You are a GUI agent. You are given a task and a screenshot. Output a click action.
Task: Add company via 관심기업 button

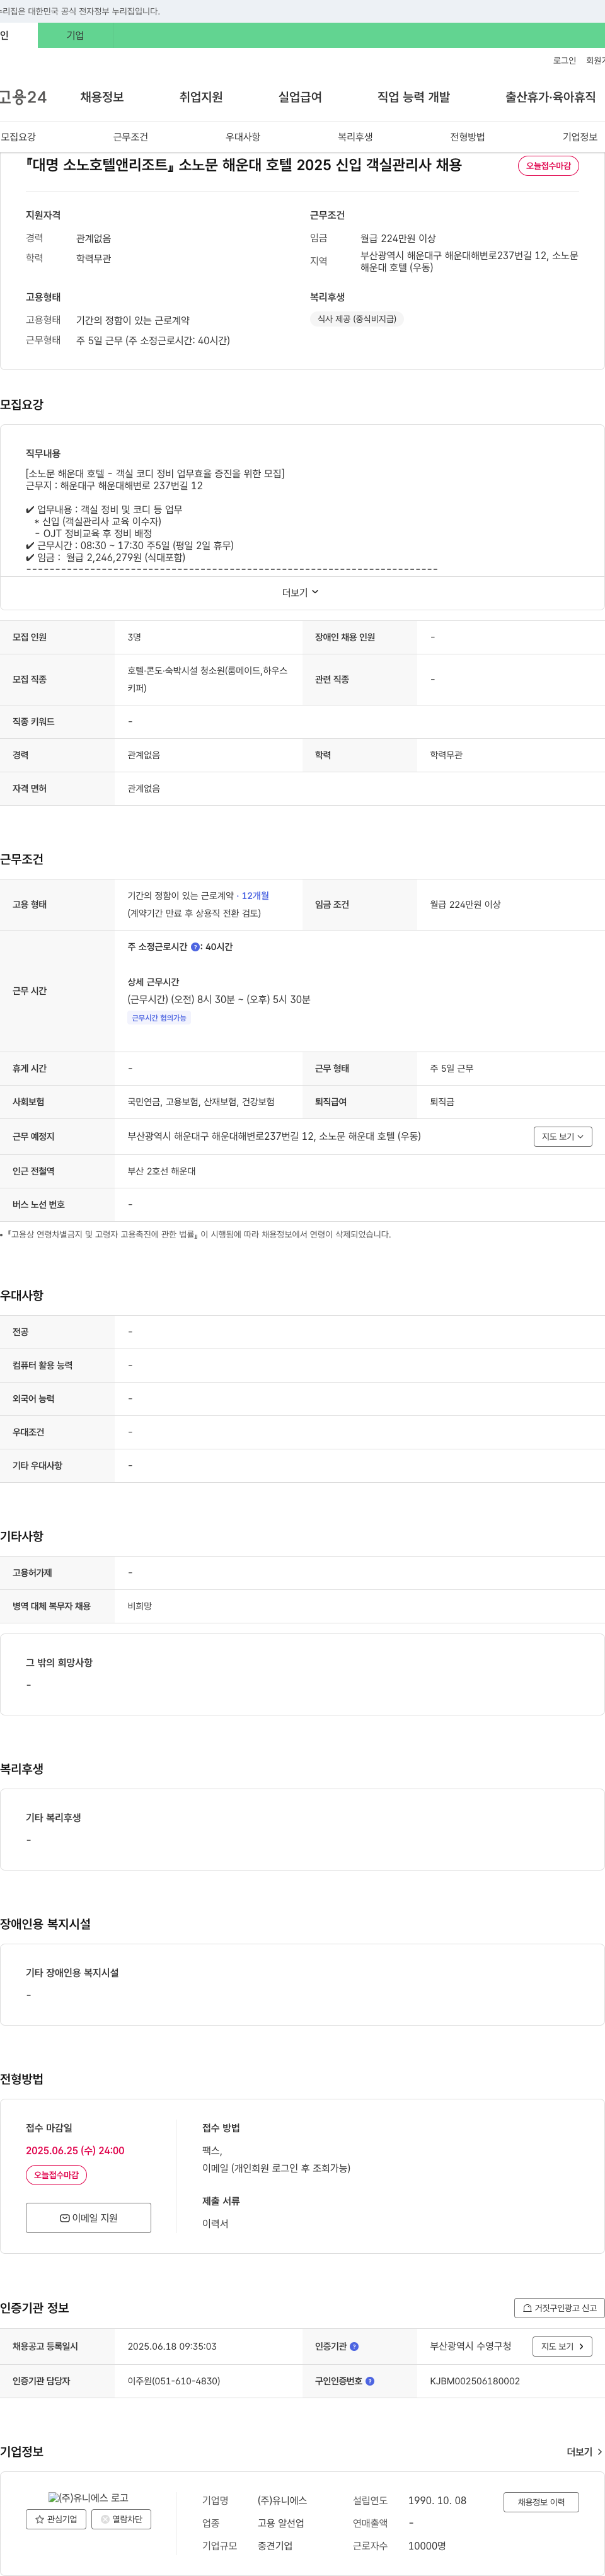pyautogui.click(x=56, y=2518)
